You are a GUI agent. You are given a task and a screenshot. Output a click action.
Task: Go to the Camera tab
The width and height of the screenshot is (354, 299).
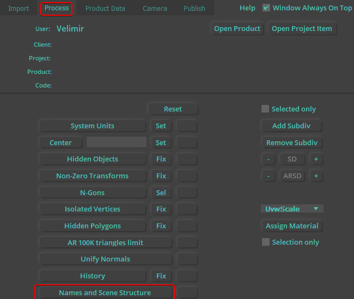tap(155, 8)
